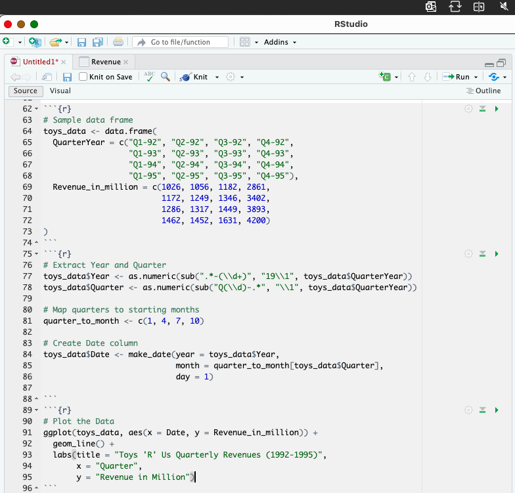Insert a new code chunk
515x493 pixels.
pos(385,76)
